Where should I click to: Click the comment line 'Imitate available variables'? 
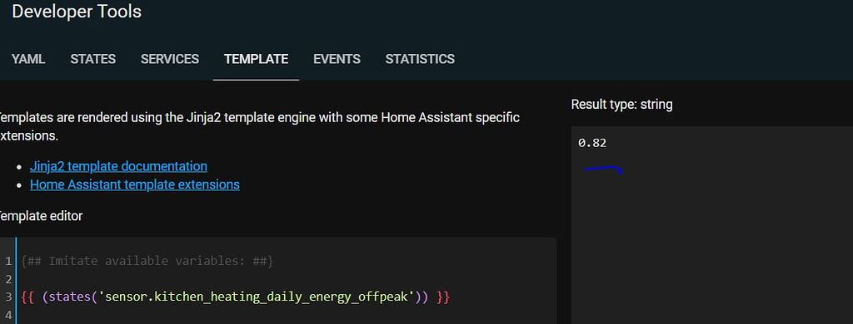(147, 261)
